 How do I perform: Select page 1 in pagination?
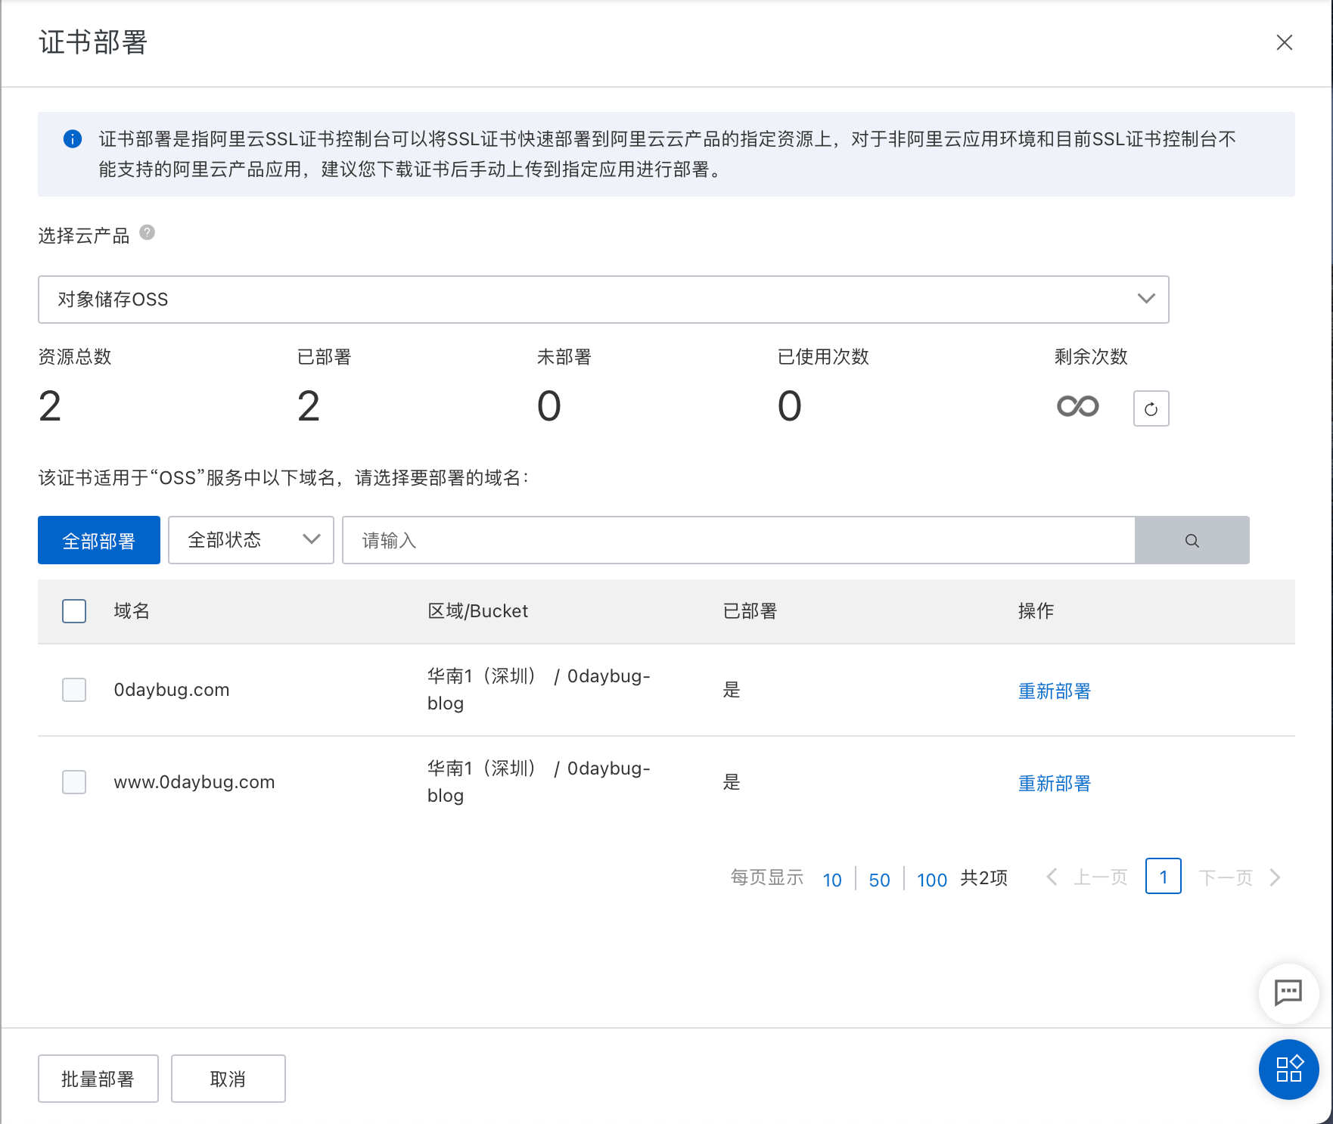(1163, 876)
